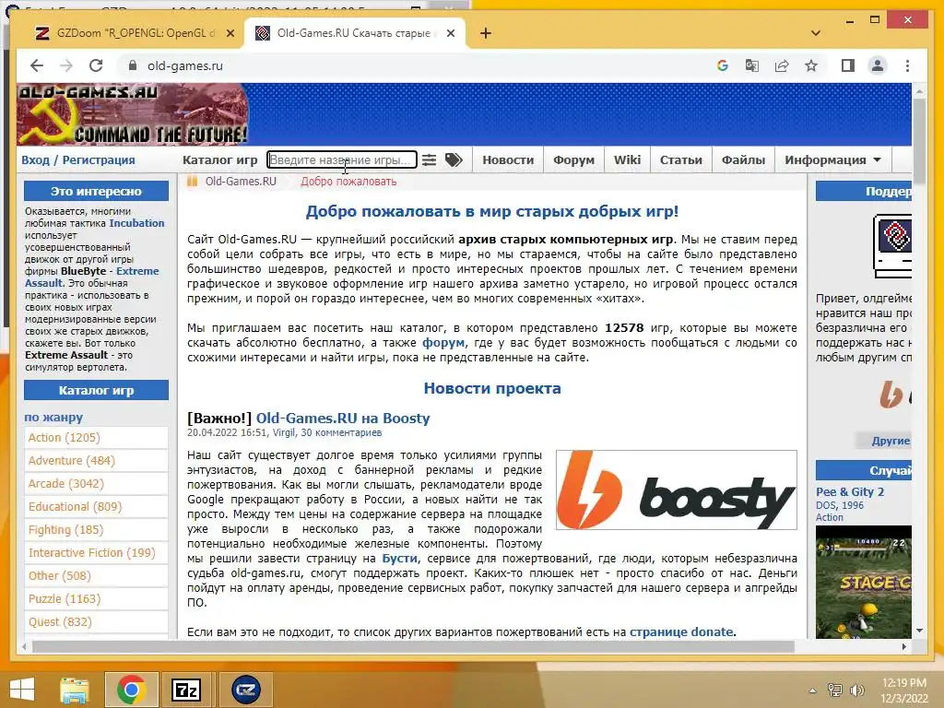Open the Wiki menu item
The height and width of the screenshot is (708, 944).
[x=627, y=160]
